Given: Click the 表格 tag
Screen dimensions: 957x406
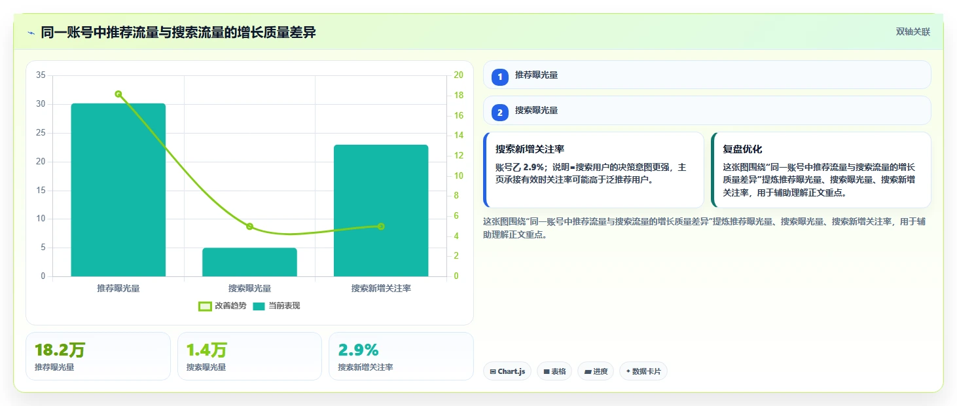Looking at the screenshot, I should pos(554,371).
